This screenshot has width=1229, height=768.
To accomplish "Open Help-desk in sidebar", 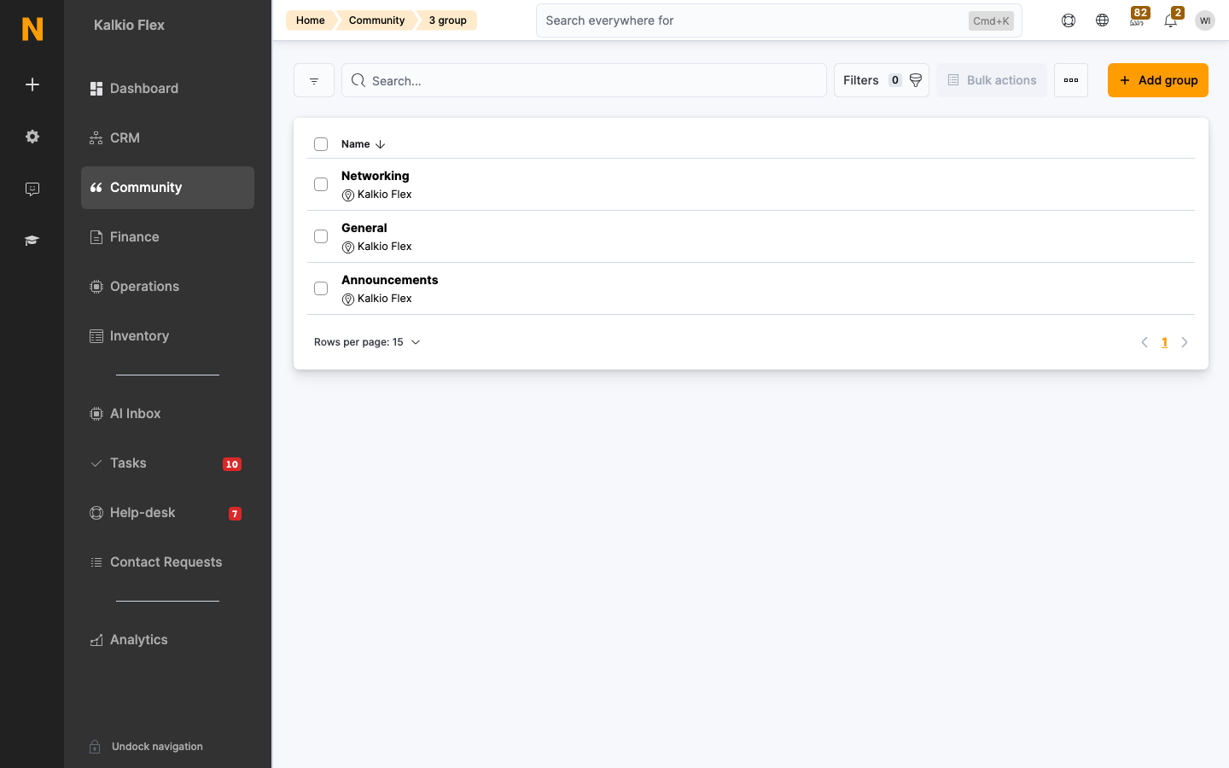I will pos(167,513).
